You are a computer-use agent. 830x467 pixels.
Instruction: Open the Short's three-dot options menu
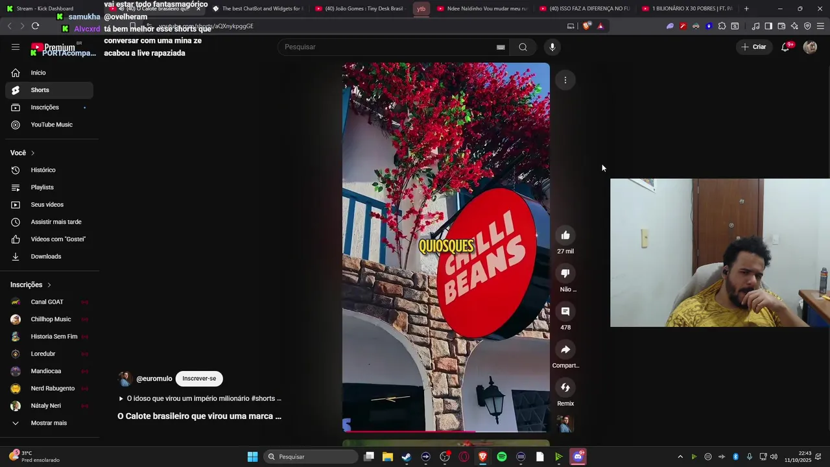[565, 80]
